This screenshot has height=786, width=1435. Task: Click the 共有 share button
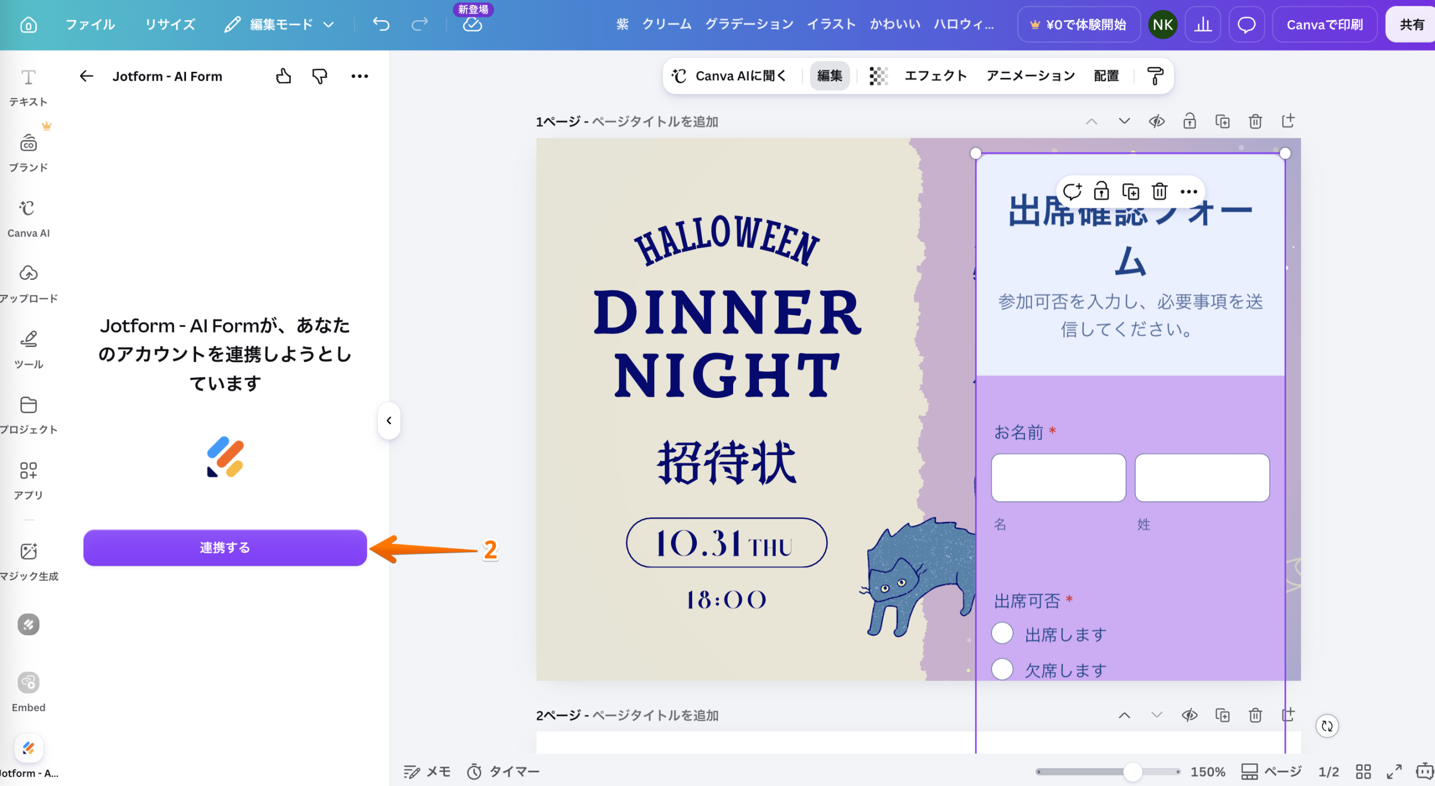1411,25
